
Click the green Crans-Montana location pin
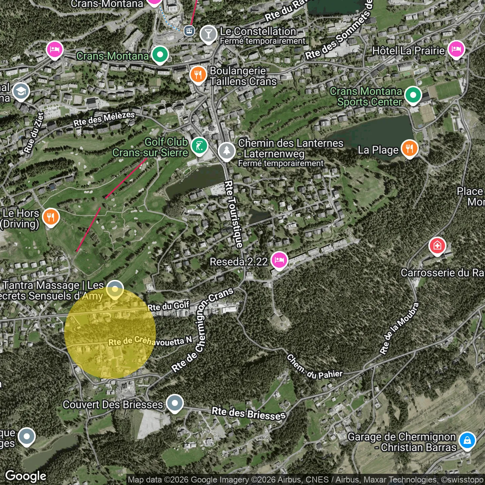(160, 55)
